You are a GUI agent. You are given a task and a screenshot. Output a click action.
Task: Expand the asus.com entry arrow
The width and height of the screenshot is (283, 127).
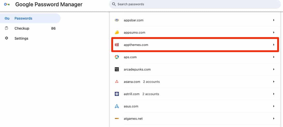pos(274,106)
